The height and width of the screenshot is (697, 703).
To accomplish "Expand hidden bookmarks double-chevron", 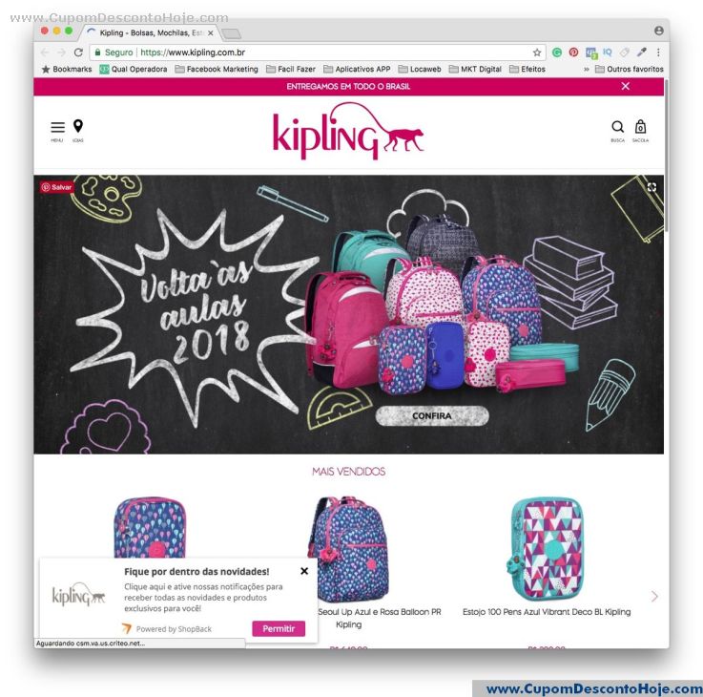I will (x=586, y=69).
